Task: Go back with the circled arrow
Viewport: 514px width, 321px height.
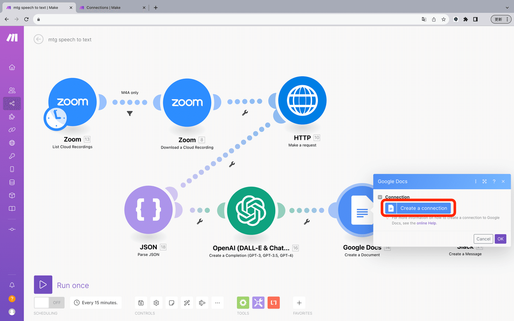Action: coord(39,39)
